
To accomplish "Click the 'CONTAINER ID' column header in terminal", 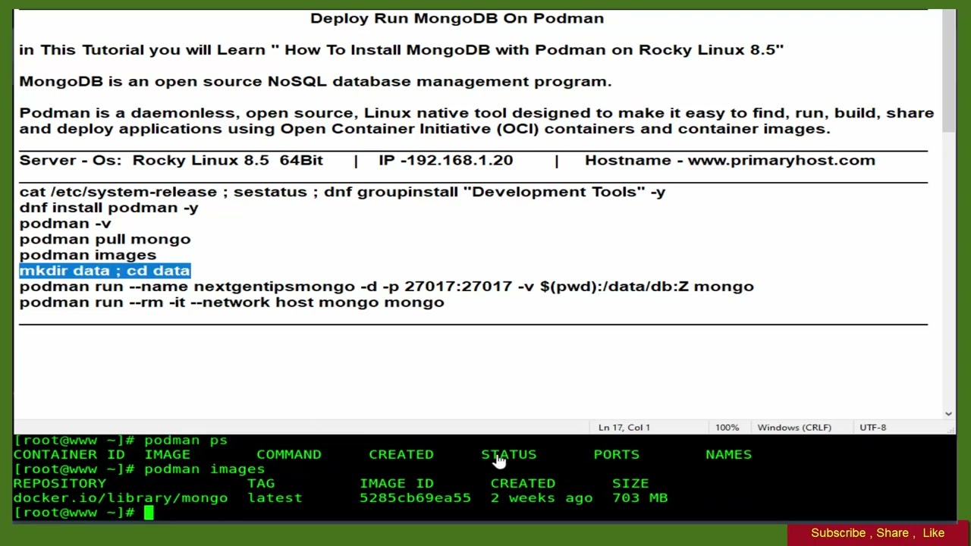I will pyautogui.click(x=68, y=454).
